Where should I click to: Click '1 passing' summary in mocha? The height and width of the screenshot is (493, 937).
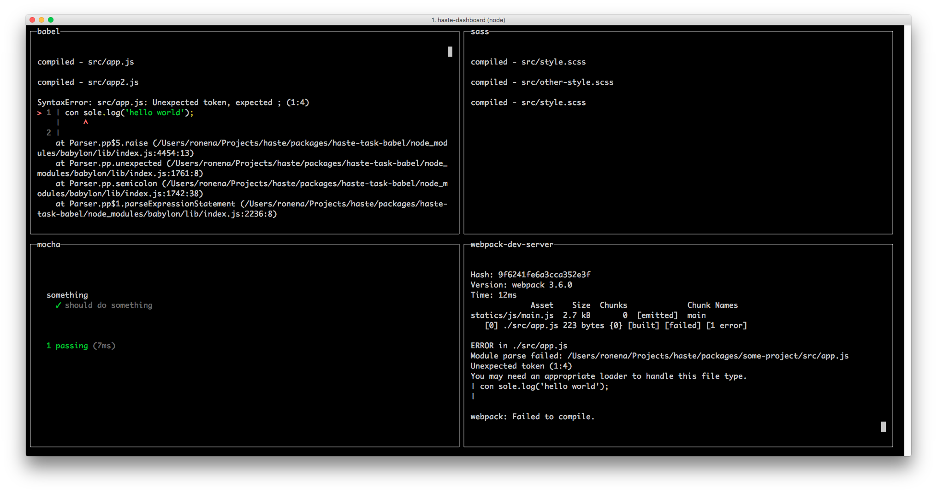point(67,346)
